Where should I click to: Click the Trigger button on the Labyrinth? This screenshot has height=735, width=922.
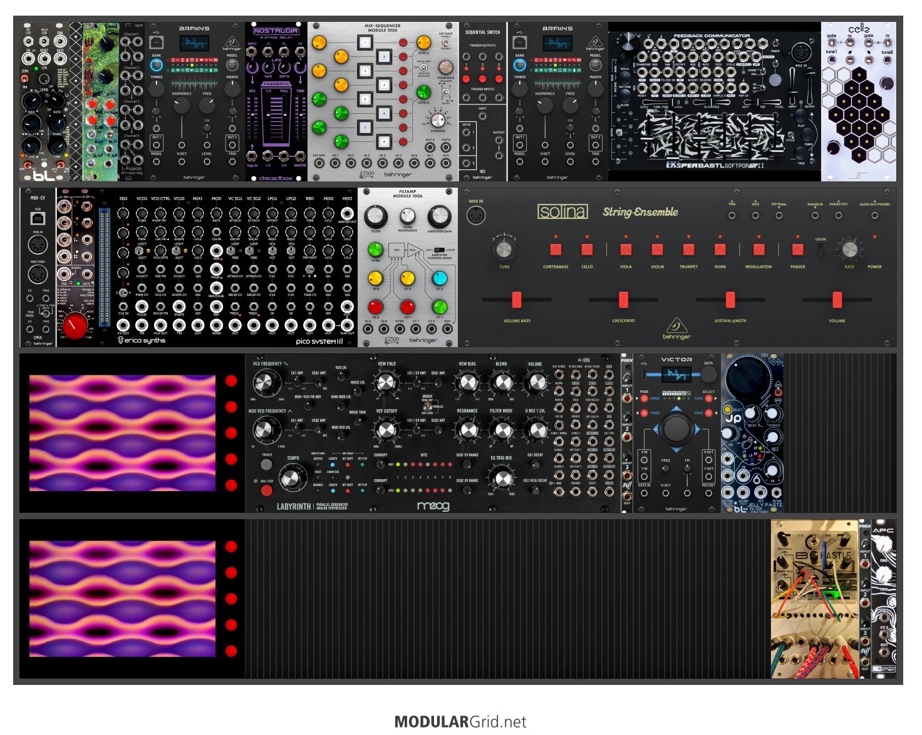tap(266, 465)
